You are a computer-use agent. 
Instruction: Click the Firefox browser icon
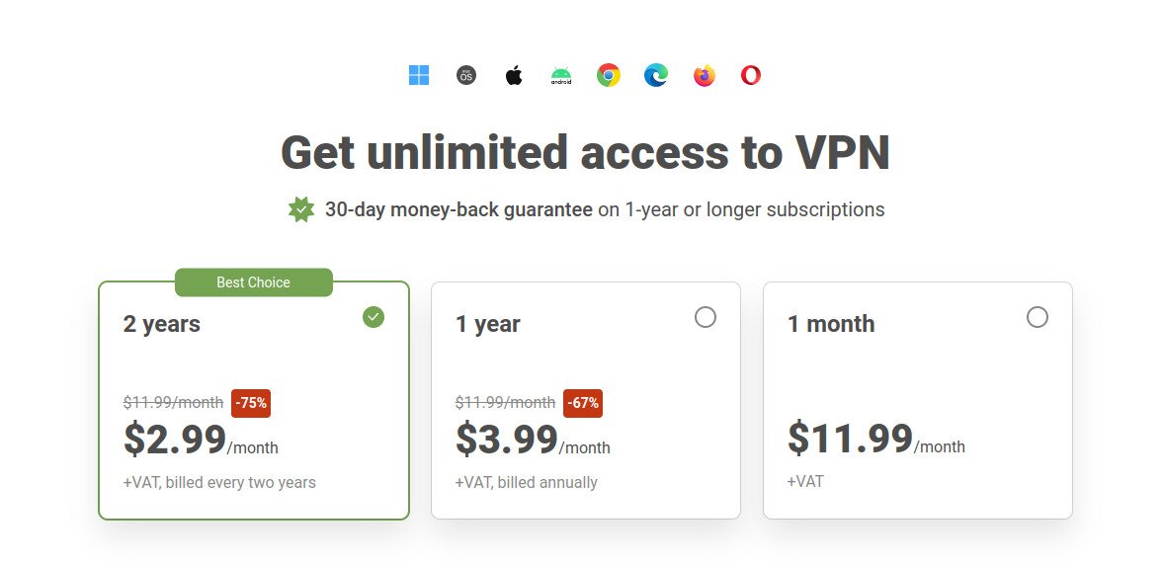click(704, 75)
